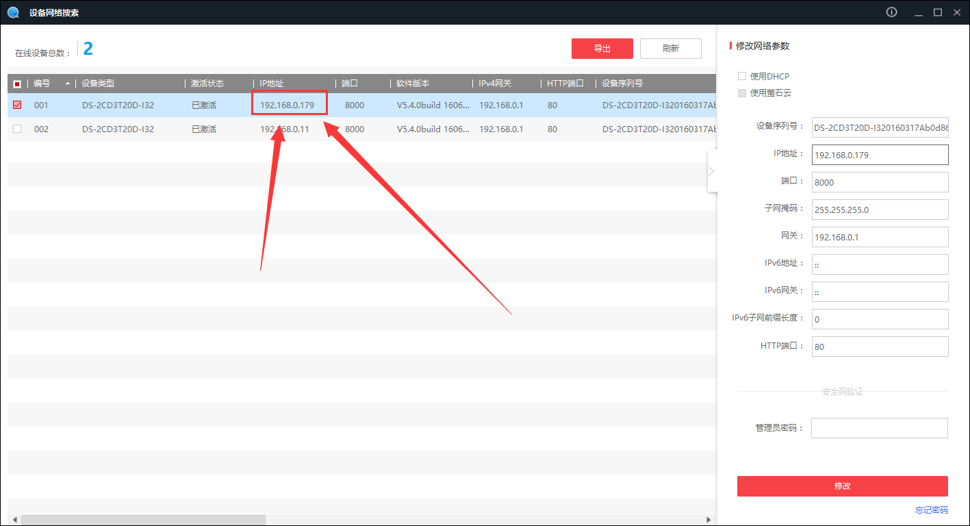Click the scrollbar right arrow

coord(709,521)
